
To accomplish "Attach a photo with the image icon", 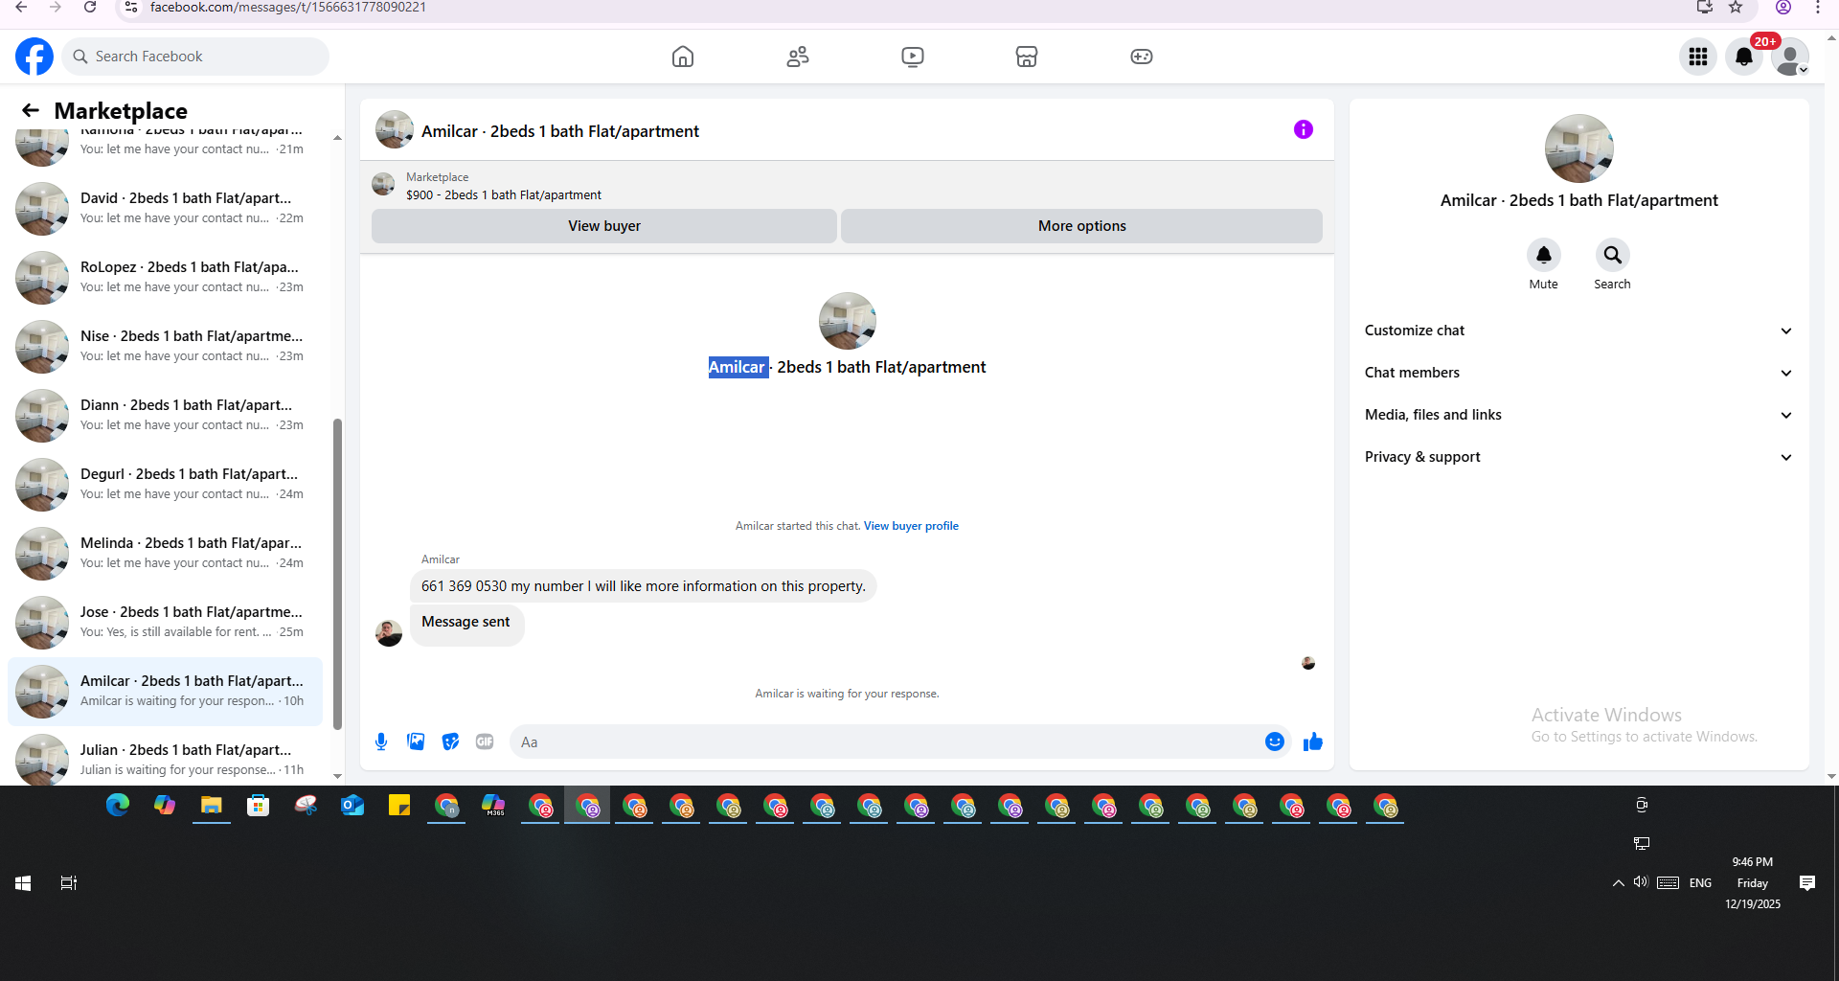I will [x=416, y=741].
